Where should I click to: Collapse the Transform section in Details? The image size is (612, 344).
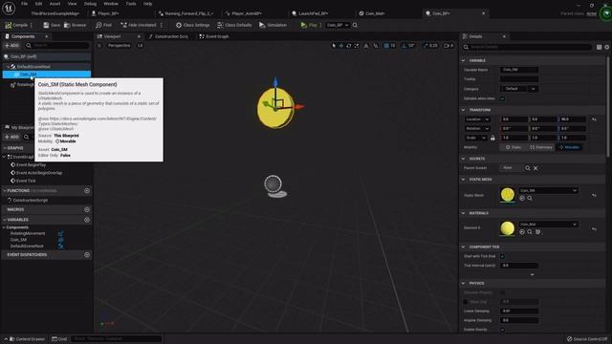click(463, 110)
